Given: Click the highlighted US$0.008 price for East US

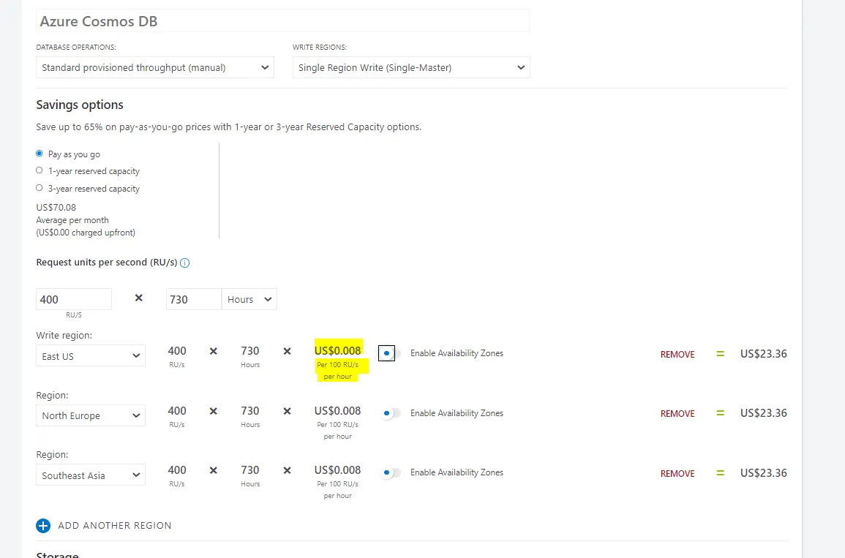Looking at the screenshot, I should (x=337, y=350).
